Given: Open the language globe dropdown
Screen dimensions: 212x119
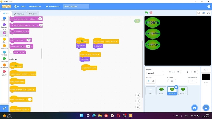Looking at the screenshot, I should click(16, 6).
